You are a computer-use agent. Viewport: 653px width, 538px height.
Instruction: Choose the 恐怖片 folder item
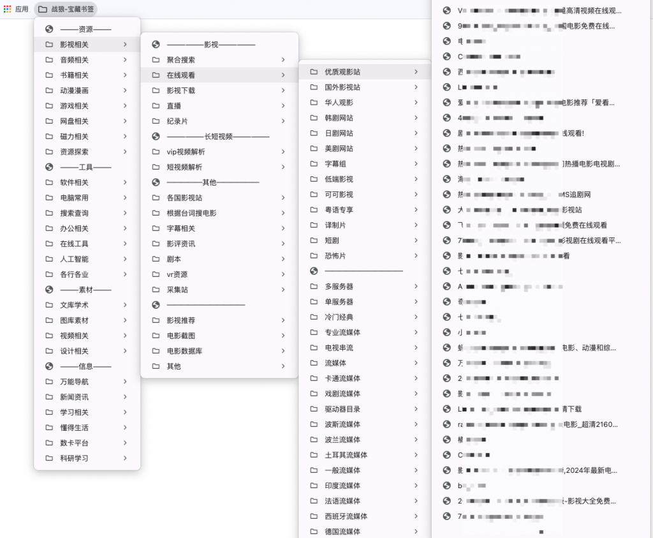335,256
